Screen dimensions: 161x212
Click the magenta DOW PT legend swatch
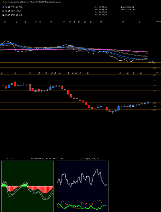(x=3, y=15)
